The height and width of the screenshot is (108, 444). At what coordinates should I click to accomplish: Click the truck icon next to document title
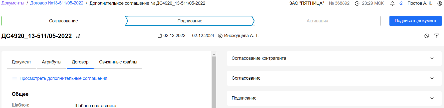(x=78, y=36)
